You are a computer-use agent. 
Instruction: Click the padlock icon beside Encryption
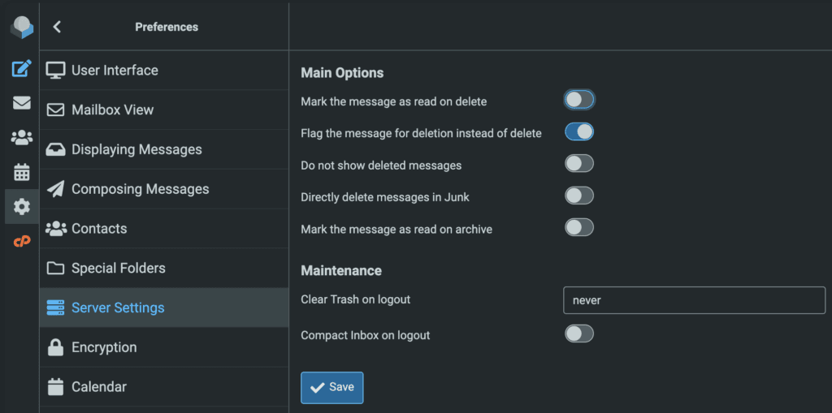[55, 347]
